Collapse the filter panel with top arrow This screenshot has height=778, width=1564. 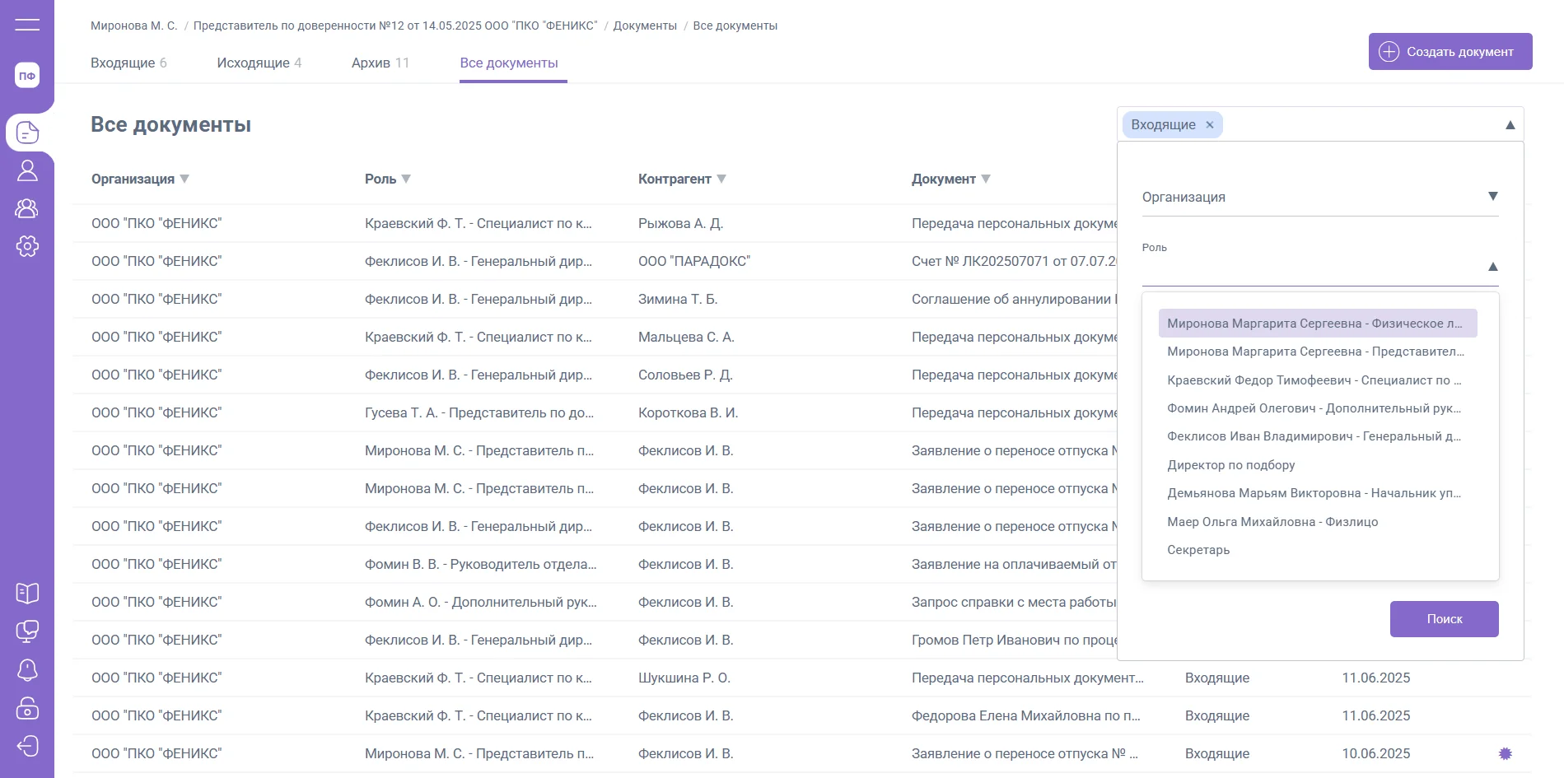1510,125
